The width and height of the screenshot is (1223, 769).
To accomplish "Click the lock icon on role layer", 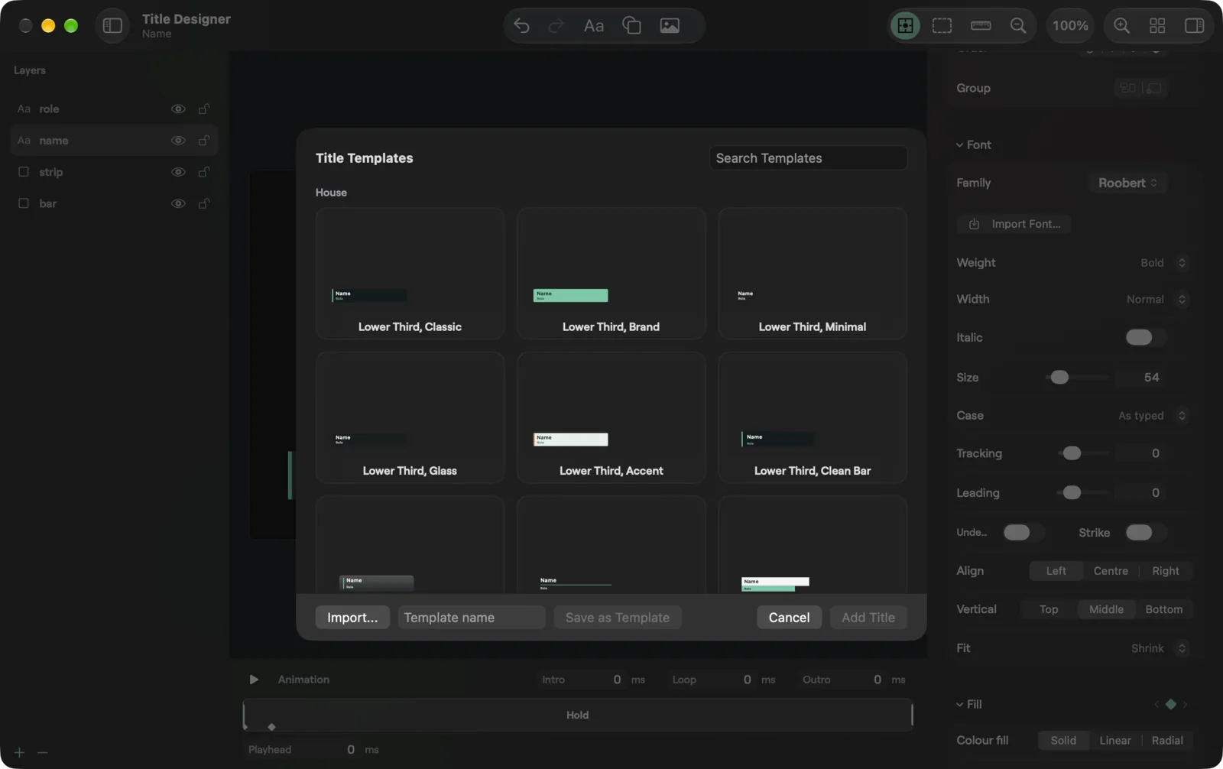I will tap(204, 109).
